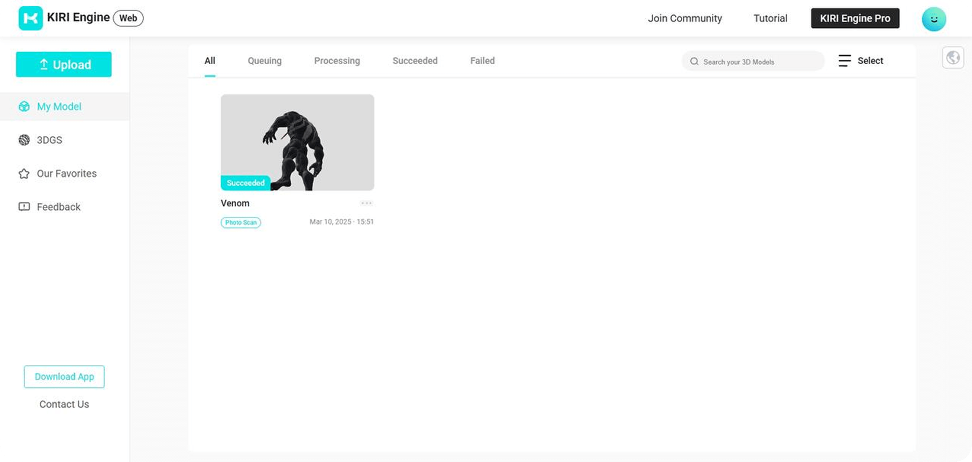Click the My Model cube icon
The height and width of the screenshot is (462, 972).
[x=24, y=107]
